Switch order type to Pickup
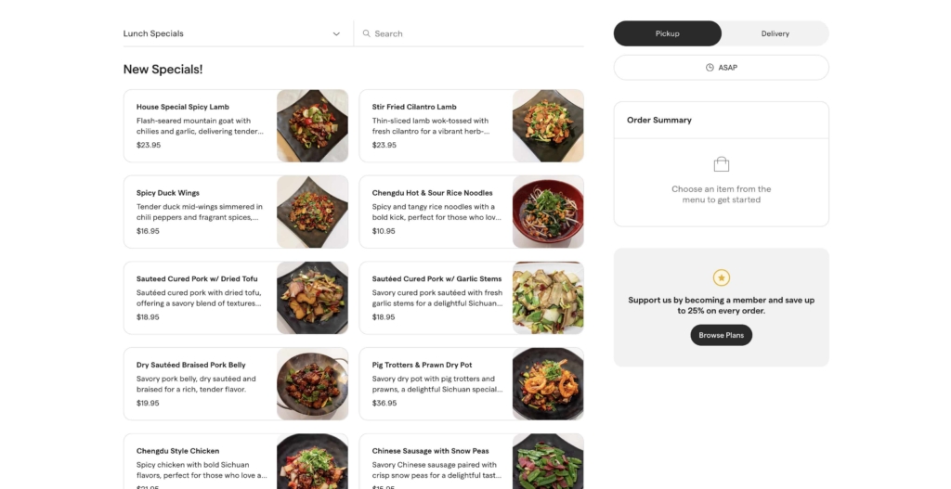The height and width of the screenshot is (489, 951). click(x=667, y=33)
